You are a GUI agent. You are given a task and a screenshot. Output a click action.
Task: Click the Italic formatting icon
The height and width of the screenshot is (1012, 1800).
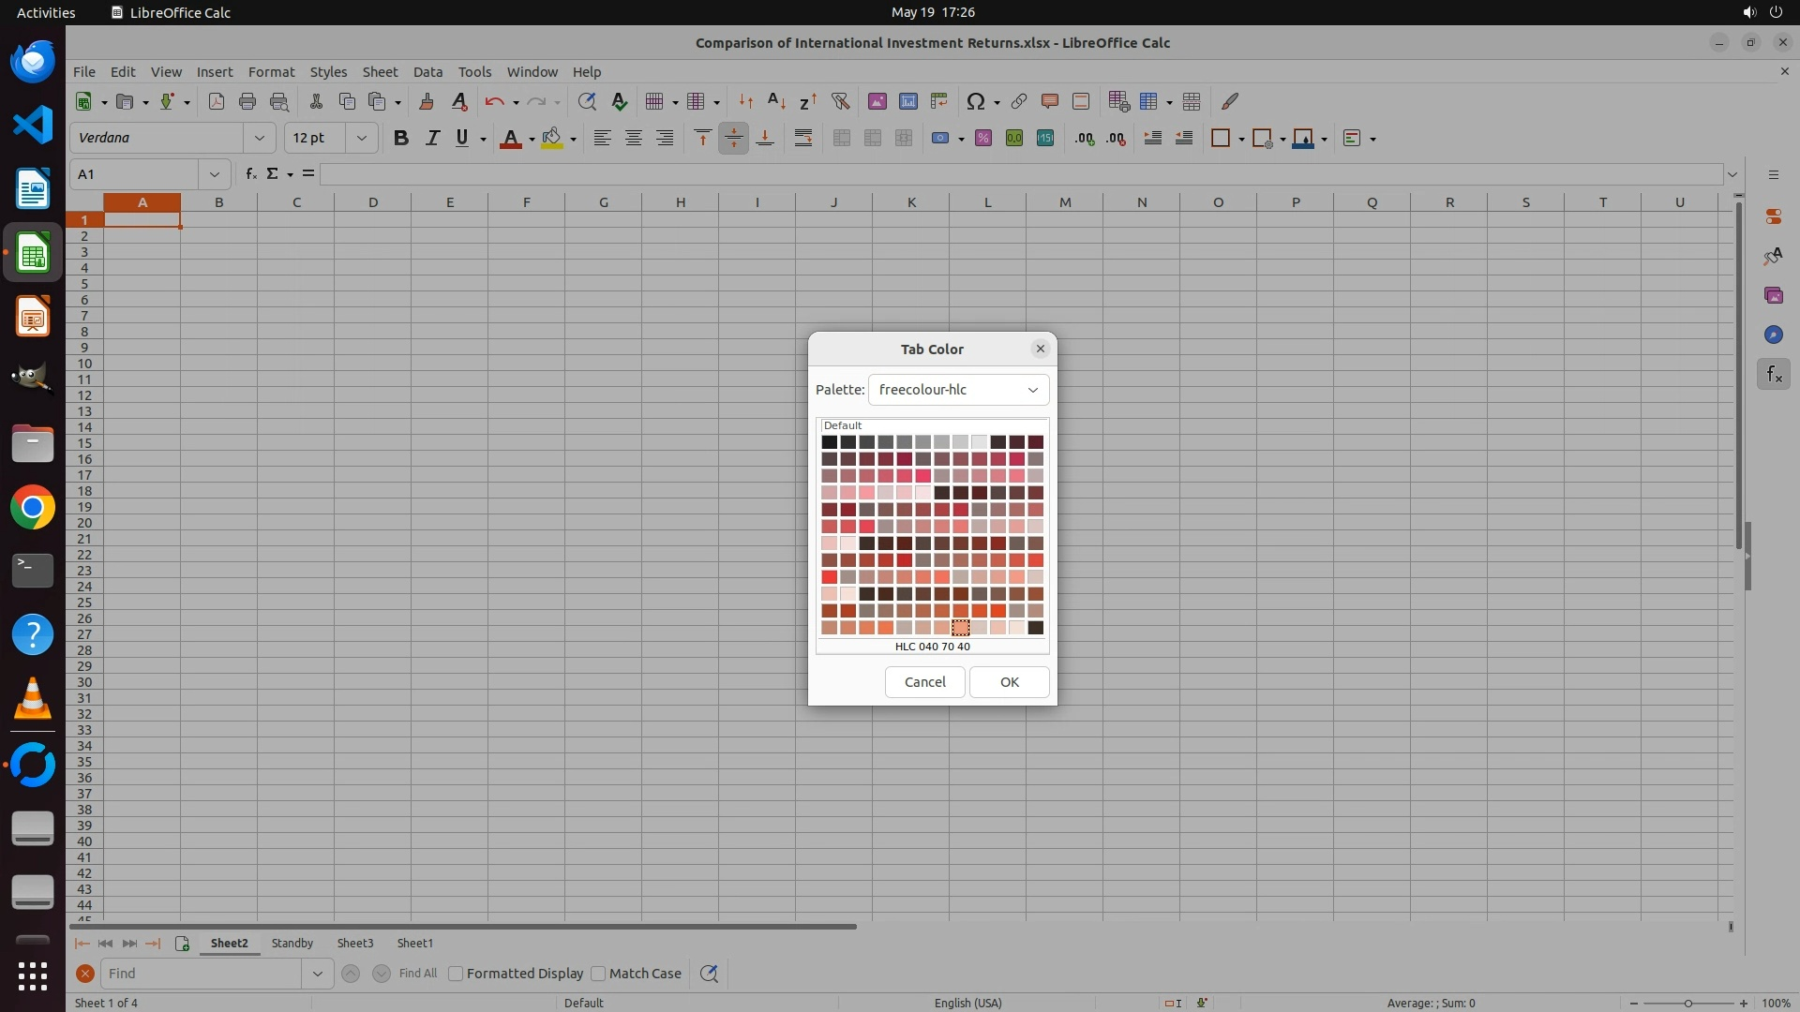click(432, 138)
